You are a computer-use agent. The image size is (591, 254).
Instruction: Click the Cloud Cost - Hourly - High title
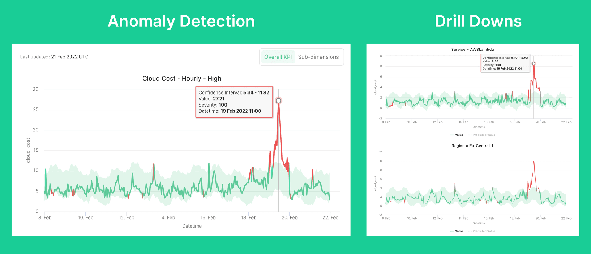(x=182, y=79)
